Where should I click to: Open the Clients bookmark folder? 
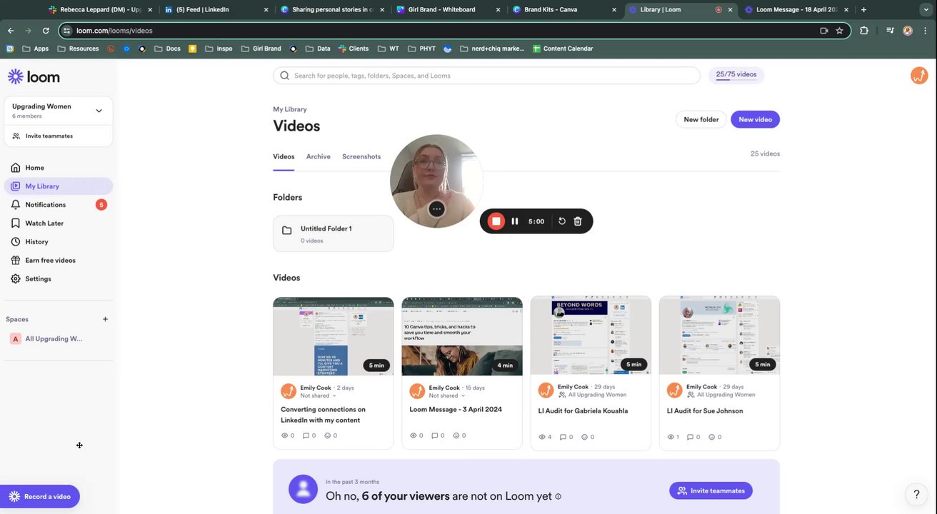pos(353,49)
